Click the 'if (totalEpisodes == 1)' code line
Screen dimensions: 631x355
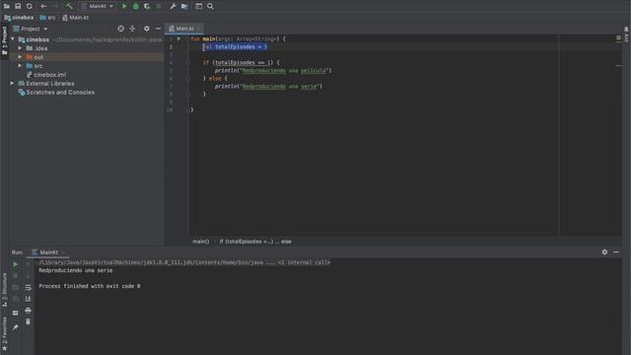(x=241, y=63)
